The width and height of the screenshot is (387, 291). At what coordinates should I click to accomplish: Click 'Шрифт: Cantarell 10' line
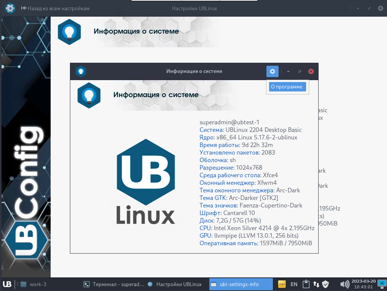[x=227, y=213]
